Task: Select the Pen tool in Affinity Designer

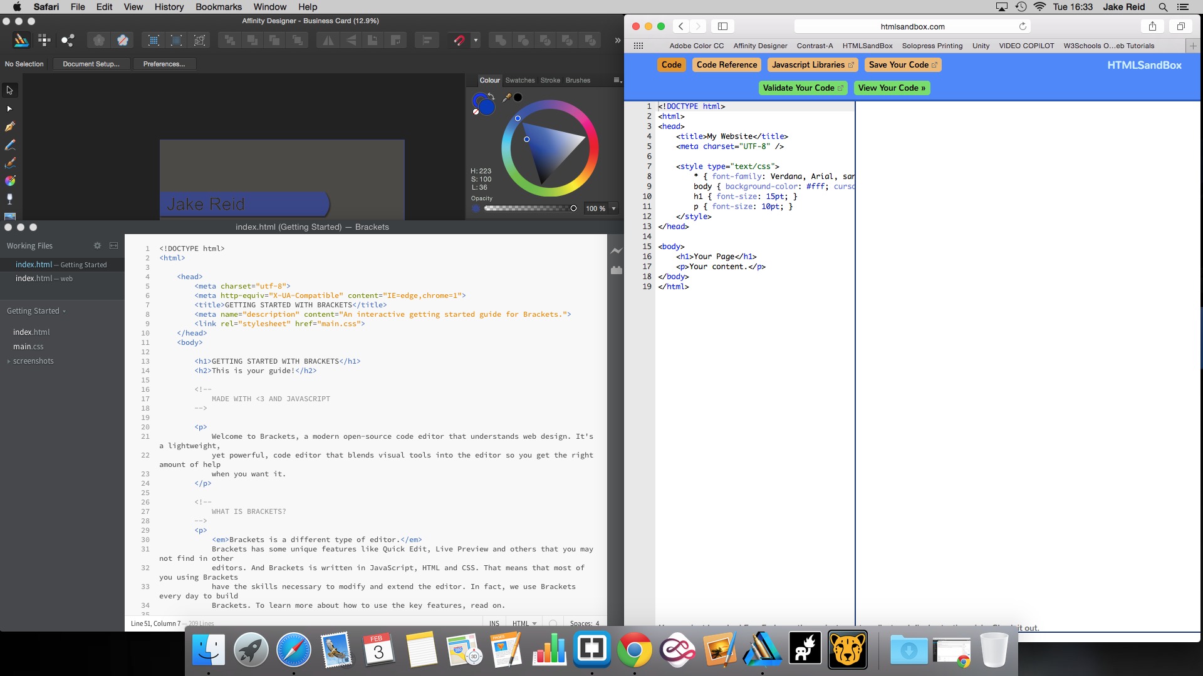Action: (10, 126)
